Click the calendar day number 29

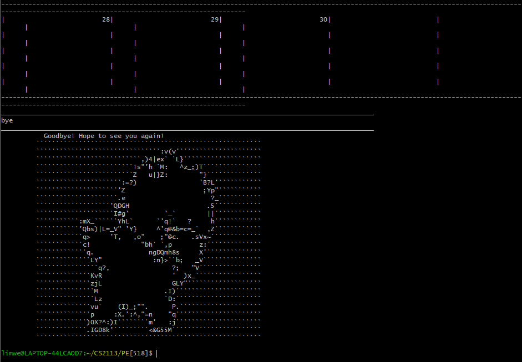[215, 19]
